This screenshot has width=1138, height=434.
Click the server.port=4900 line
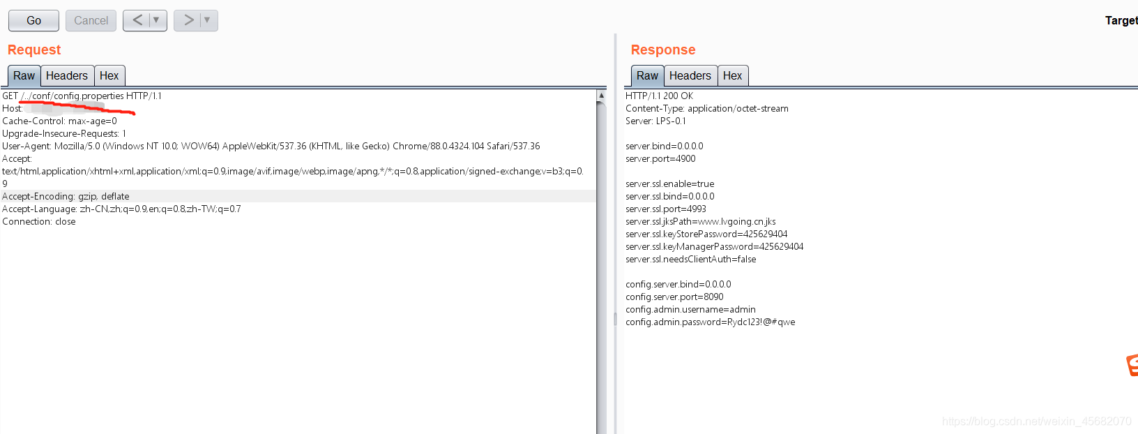pos(660,158)
